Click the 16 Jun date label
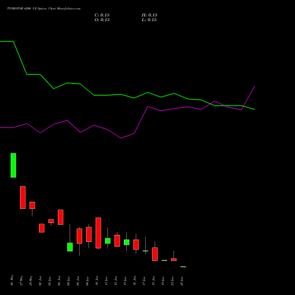The height and width of the screenshot is (295, 295). click(135, 281)
